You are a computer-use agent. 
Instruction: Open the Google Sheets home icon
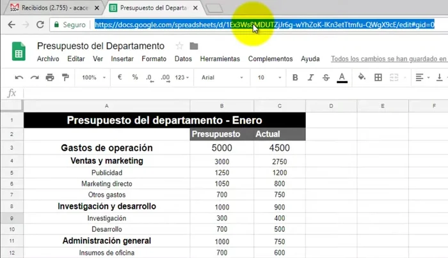[19, 51]
